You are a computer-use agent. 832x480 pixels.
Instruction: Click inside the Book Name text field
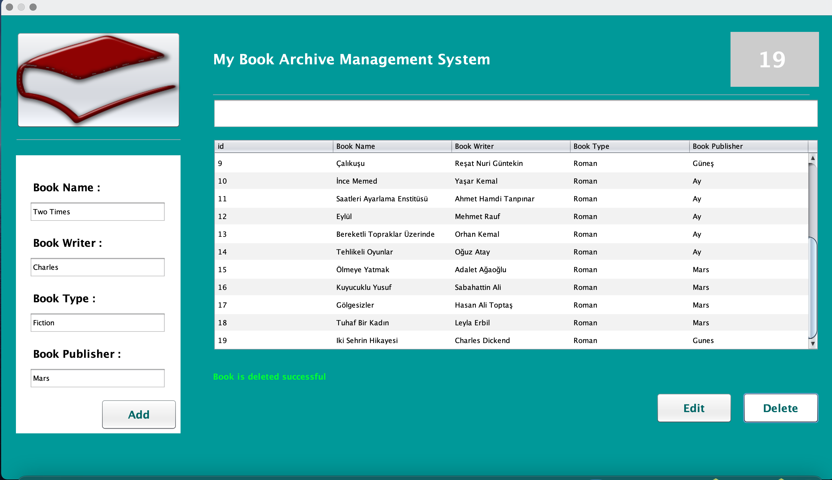(x=97, y=211)
